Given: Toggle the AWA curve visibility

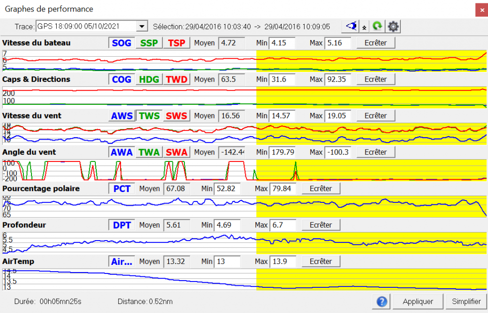Looking at the screenshot, I should pyautogui.click(x=122, y=152).
